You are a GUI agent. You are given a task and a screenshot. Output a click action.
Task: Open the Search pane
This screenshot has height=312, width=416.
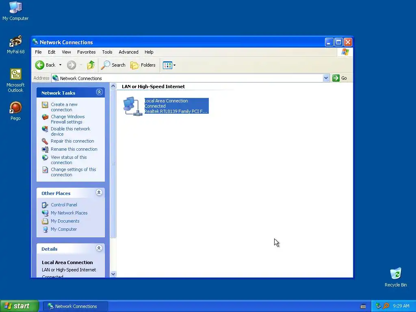tap(113, 65)
